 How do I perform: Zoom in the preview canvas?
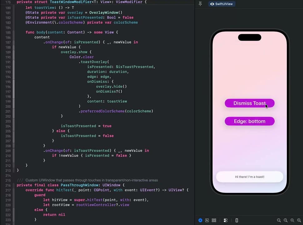click(299, 220)
